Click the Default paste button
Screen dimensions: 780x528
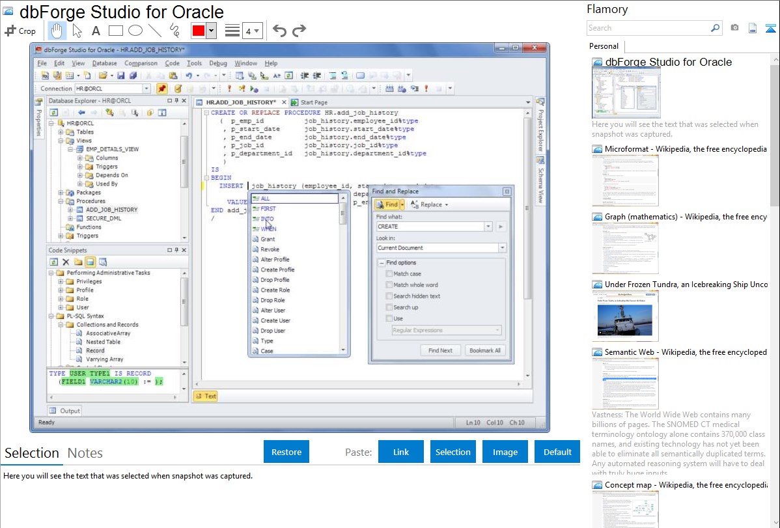557,452
